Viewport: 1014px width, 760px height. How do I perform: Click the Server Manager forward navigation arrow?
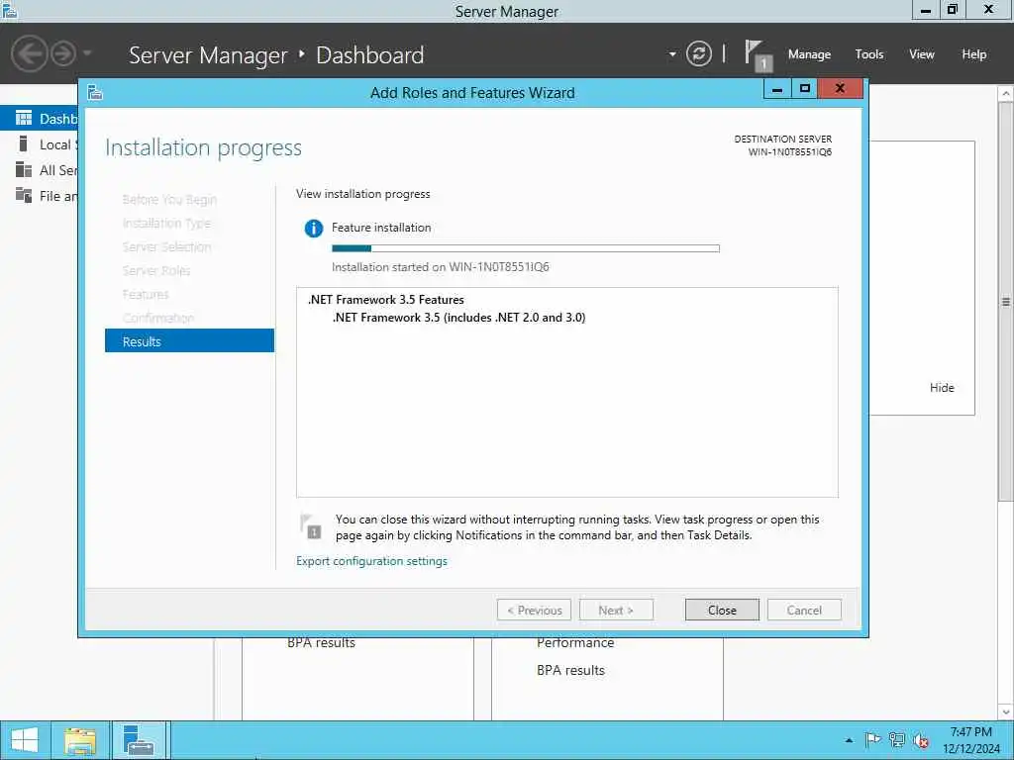click(x=63, y=53)
